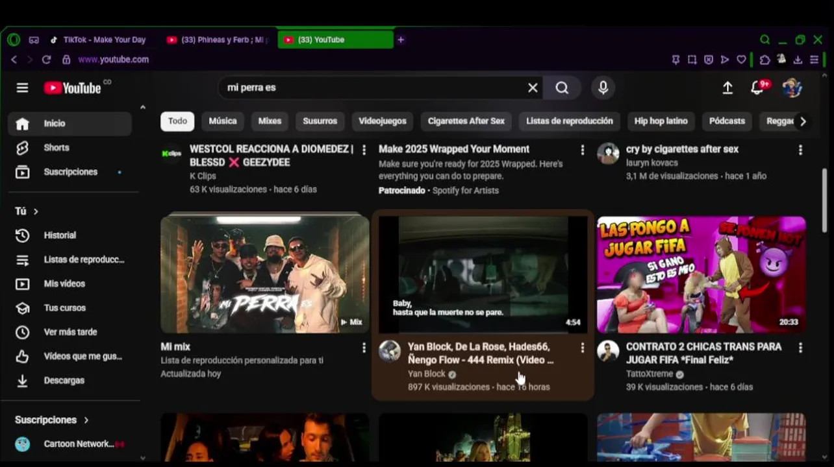This screenshot has width=834, height=467.
Task: Open the WESTCOL REACCIONA A DIOMEDEZ title
Action: click(272, 156)
